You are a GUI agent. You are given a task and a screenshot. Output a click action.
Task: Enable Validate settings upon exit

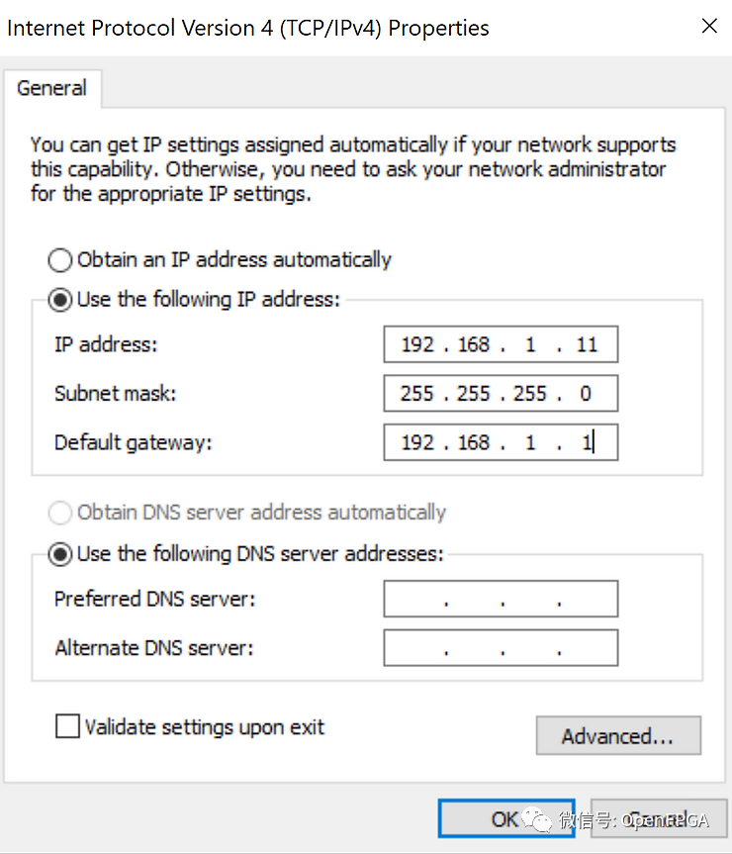67,725
